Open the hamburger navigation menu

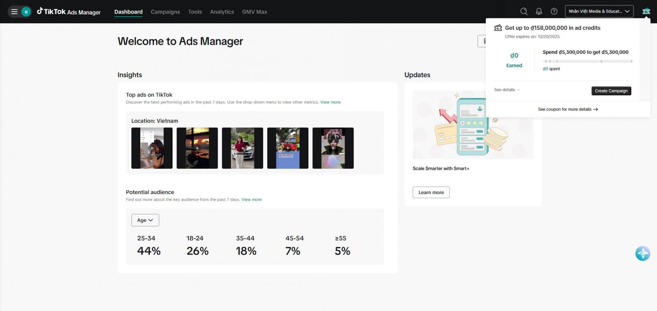(14, 11)
